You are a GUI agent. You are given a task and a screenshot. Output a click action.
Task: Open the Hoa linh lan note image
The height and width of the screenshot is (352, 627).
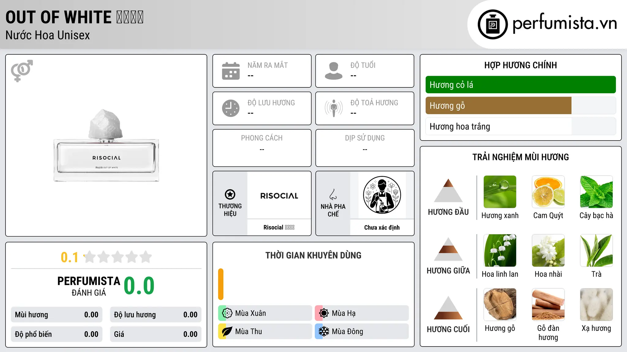[x=500, y=251]
